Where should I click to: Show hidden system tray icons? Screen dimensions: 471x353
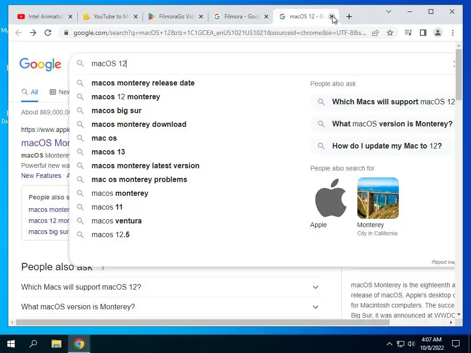(x=389, y=344)
